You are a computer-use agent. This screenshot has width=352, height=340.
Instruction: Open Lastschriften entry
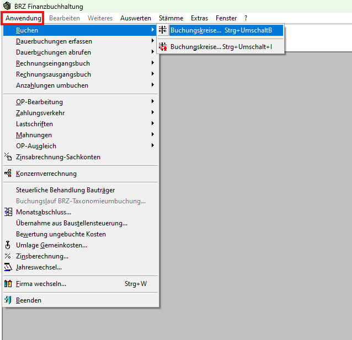click(81, 124)
